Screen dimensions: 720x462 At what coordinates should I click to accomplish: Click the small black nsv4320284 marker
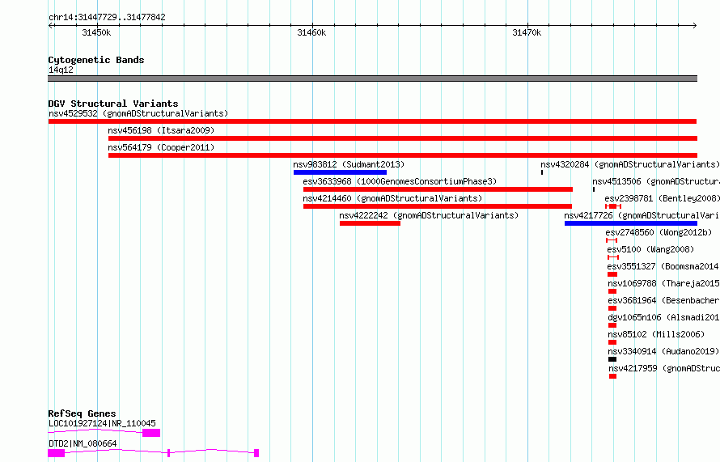(x=542, y=172)
